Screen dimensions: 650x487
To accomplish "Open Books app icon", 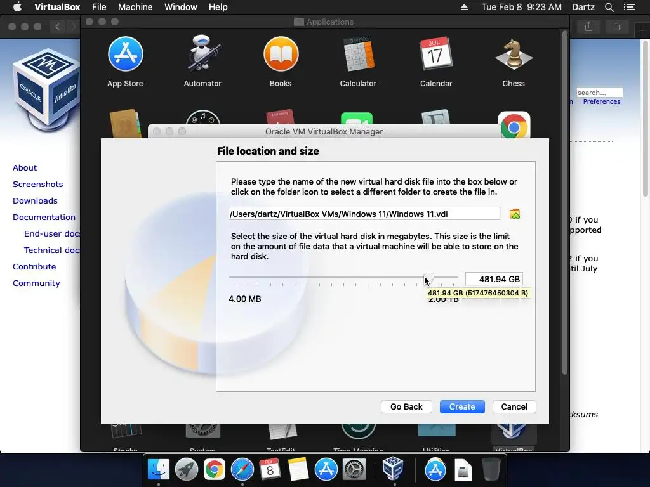I will (281, 55).
